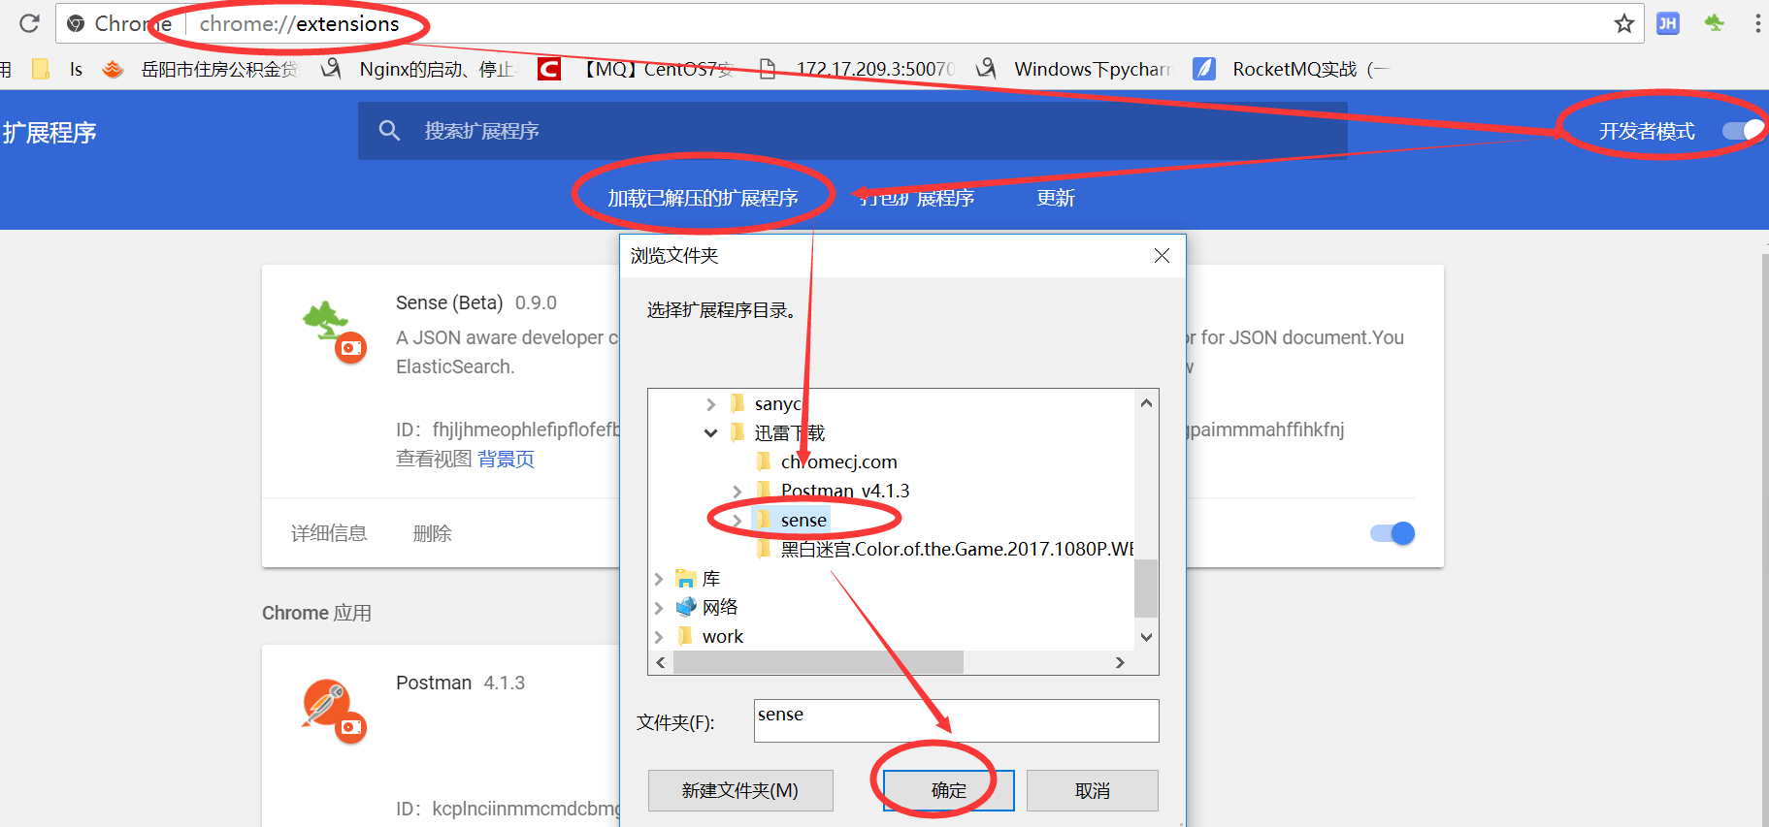Viewport: 1769px width, 827px height.
Task: Expand the 网络 node
Action: coord(658,608)
